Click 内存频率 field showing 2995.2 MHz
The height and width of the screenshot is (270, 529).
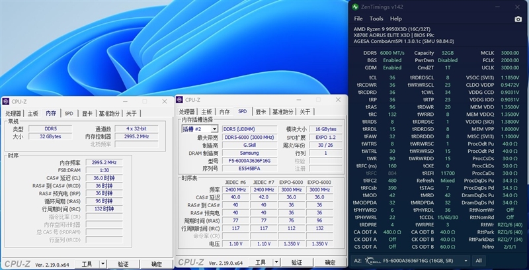point(104,162)
